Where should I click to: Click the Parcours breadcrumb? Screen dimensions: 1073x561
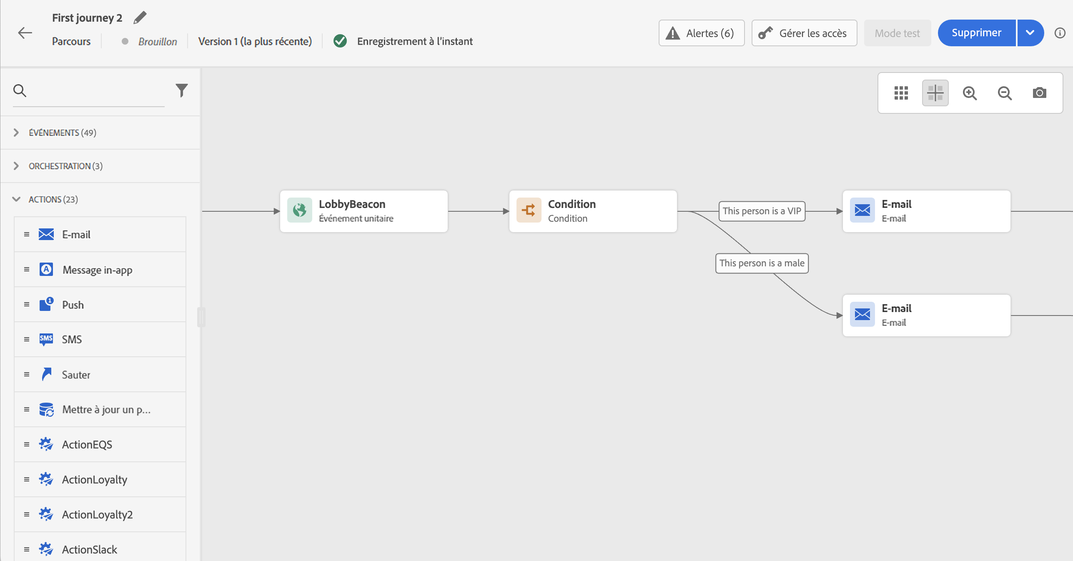coord(71,41)
